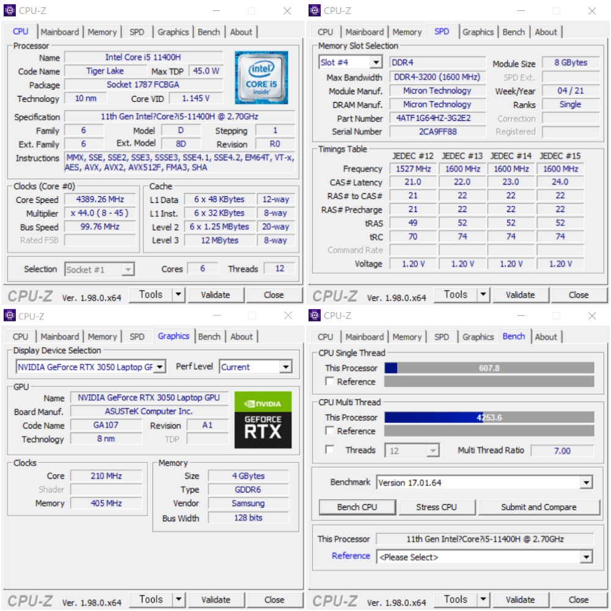Open the display device selection dropdown
This screenshot has width=611, height=611.
click(159, 367)
